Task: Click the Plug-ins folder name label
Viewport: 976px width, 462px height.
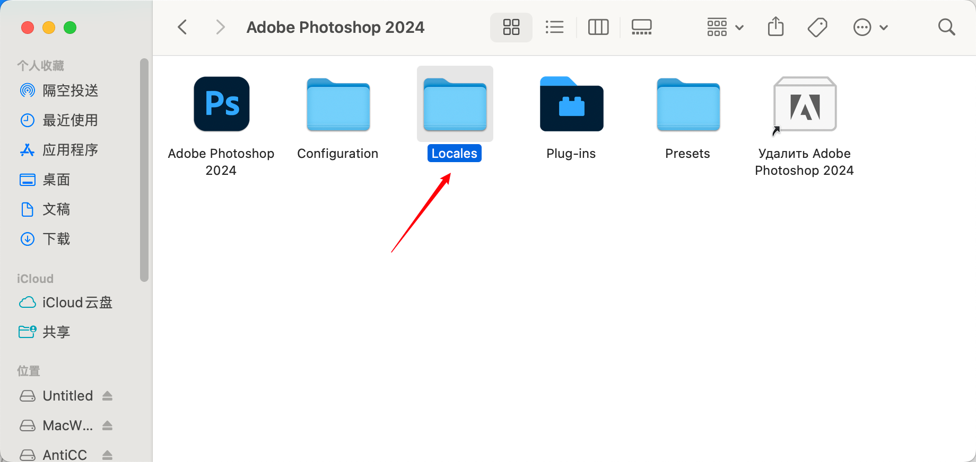Action: click(571, 153)
